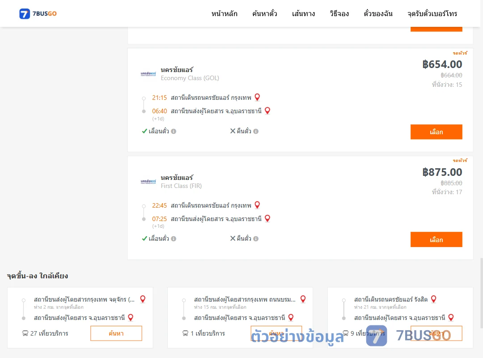Image resolution: width=483 pixels, height=358 pixels.
Task: Open the map pin for the 07:25 arrival station
Action: pyautogui.click(x=267, y=218)
